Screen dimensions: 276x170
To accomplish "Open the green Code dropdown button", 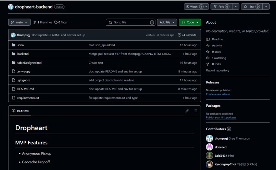I will point(190,22).
